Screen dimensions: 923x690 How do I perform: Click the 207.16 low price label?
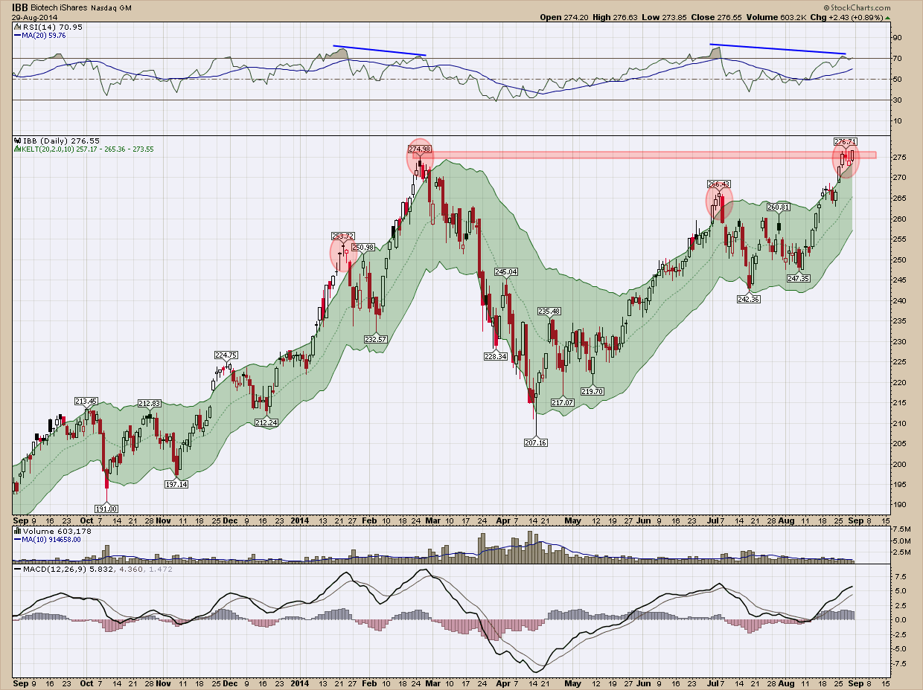(536, 442)
